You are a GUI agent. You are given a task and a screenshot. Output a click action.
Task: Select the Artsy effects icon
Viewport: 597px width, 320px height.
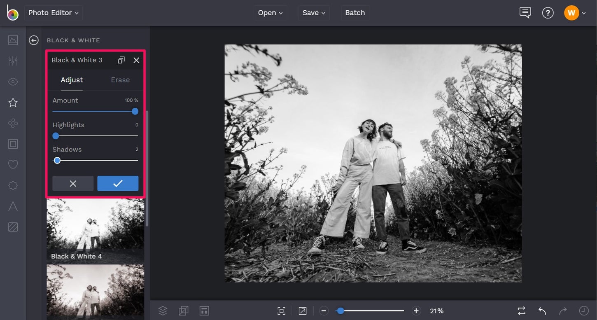pos(12,123)
